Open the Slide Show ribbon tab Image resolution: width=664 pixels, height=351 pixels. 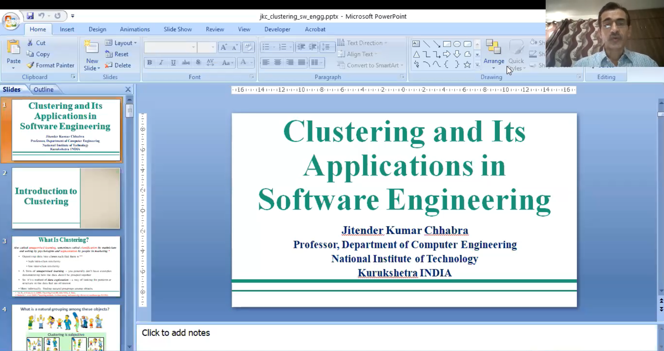[178, 29]
